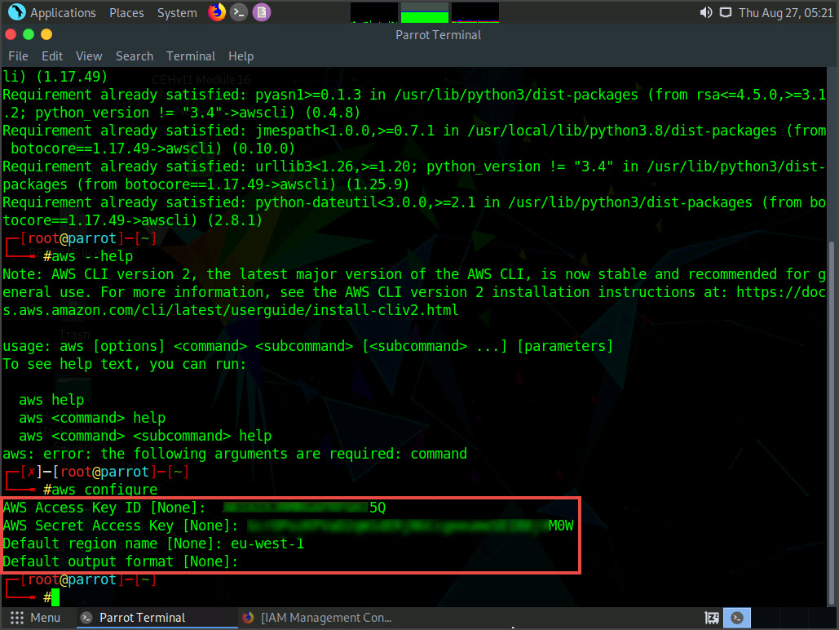Click the purple text editor launcher icon

point(261,12)
